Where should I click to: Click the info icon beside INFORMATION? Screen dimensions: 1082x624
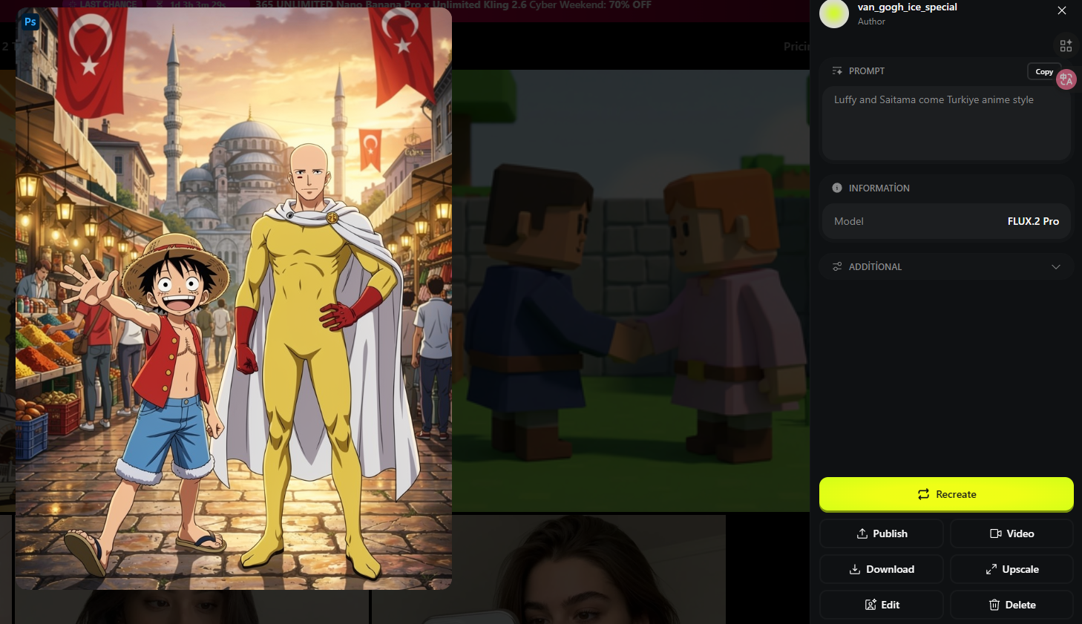[837, 188]
